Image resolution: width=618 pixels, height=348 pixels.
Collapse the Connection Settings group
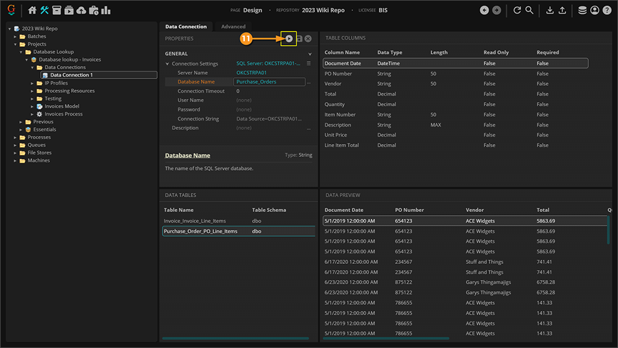point(167,64)
